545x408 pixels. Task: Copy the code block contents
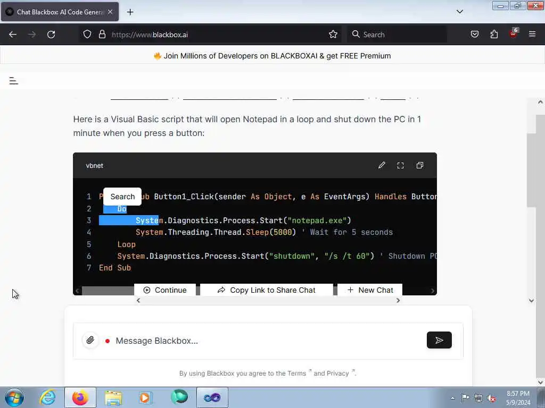coord(420,166)
